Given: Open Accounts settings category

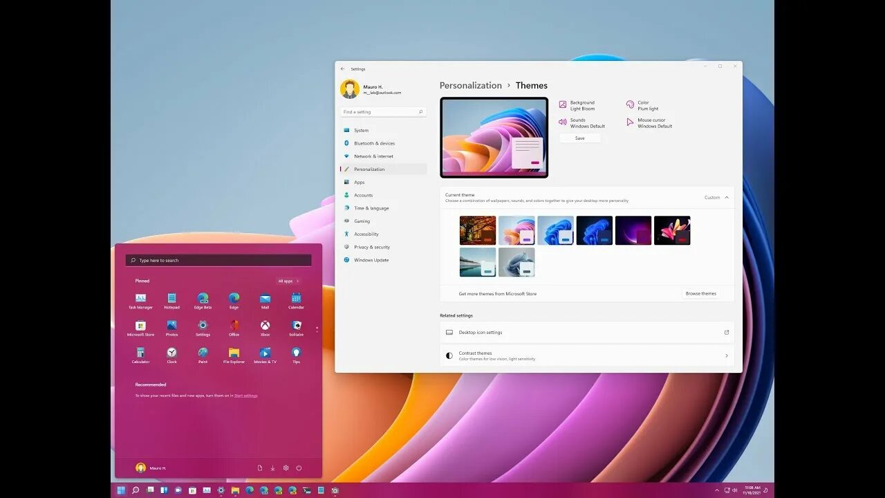Looking at the screenshot, I should pos(383,195).
